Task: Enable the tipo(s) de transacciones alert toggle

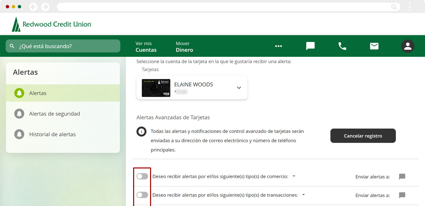Action: [x=142, y=195]
